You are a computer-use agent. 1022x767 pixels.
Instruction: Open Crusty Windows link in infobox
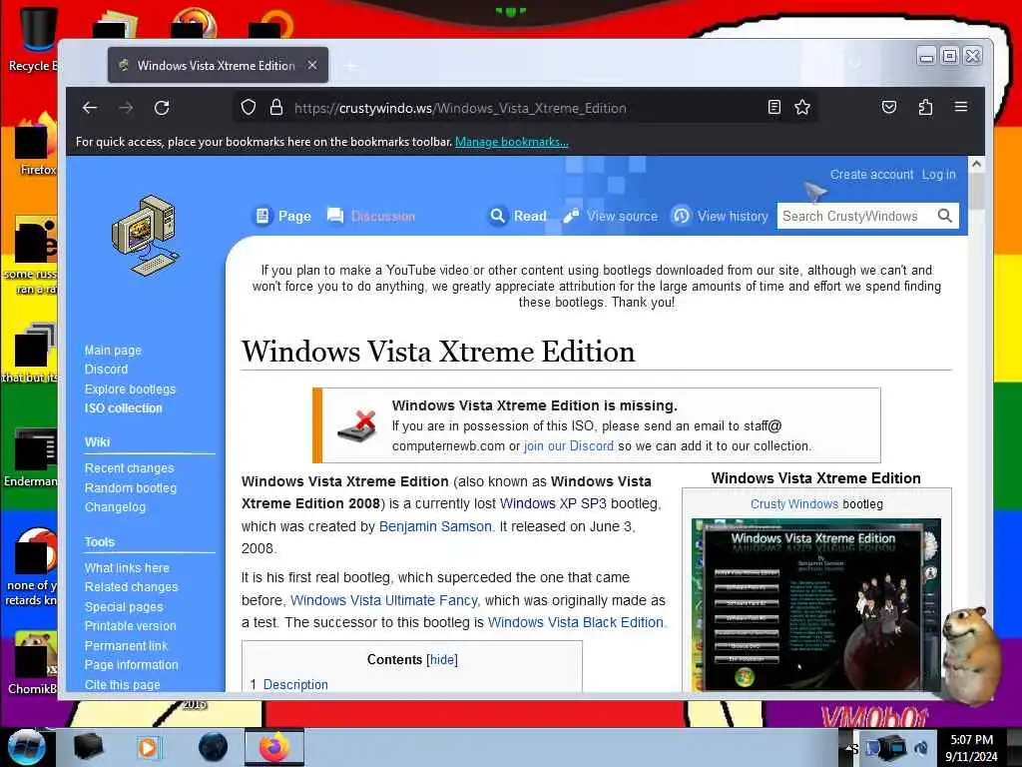pyautogui.click(x=793, y=504)
